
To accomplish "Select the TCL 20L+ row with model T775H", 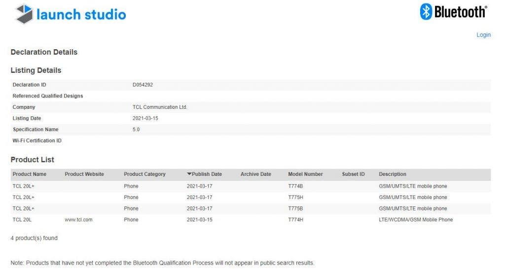I will (251, 198).
